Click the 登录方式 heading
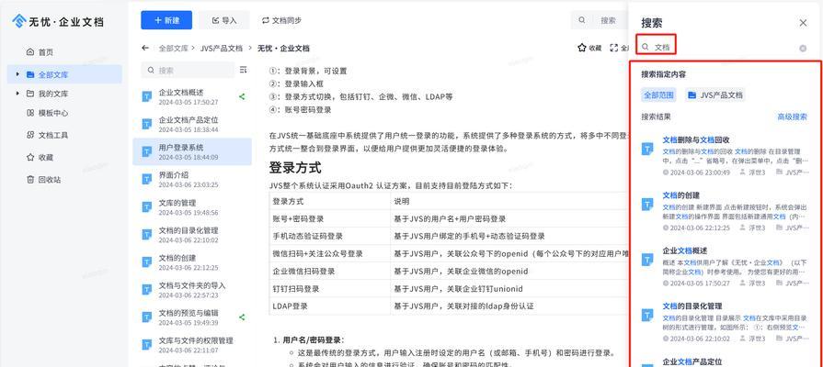The width and height of the screenshot is (823, 367). [294, 168]
